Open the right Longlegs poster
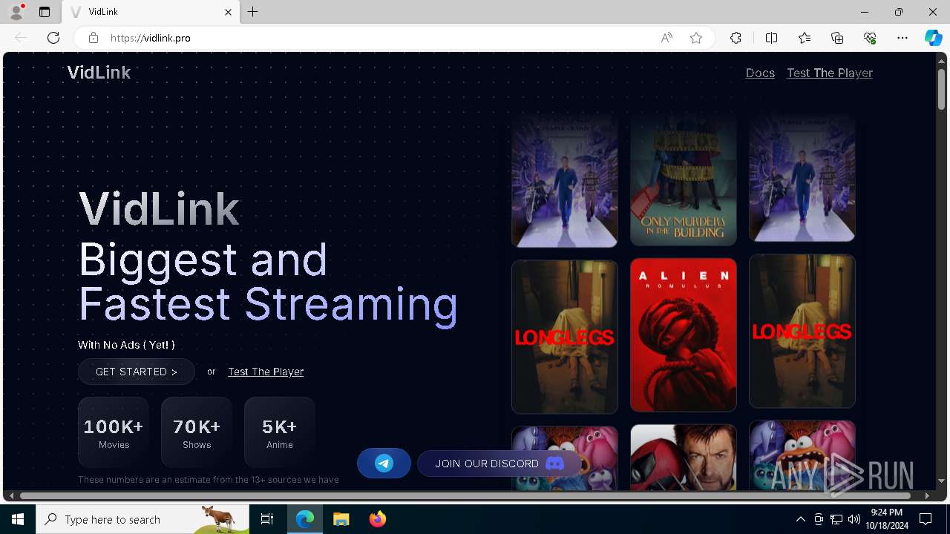 pyautogui.click(x=802, y=332)
